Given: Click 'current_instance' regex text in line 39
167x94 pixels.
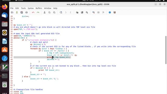Looking at the screenshot, I should 40,40.
